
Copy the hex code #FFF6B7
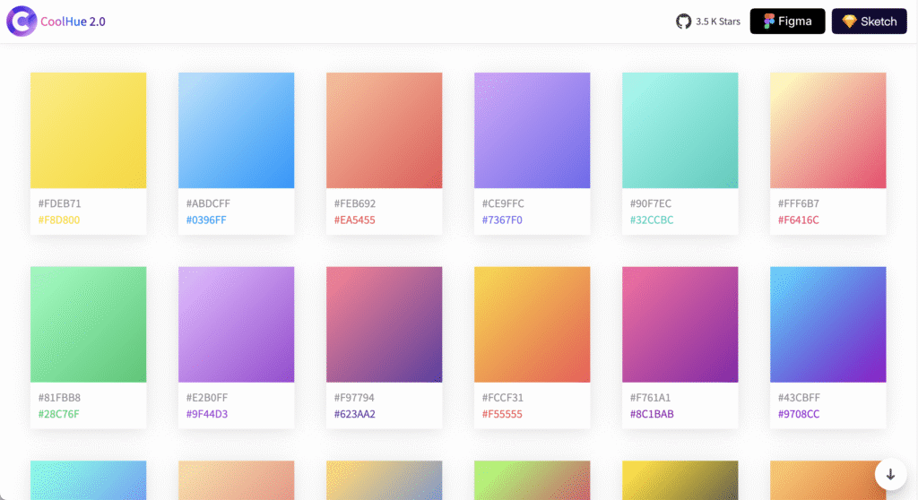[x=799, y=203]
